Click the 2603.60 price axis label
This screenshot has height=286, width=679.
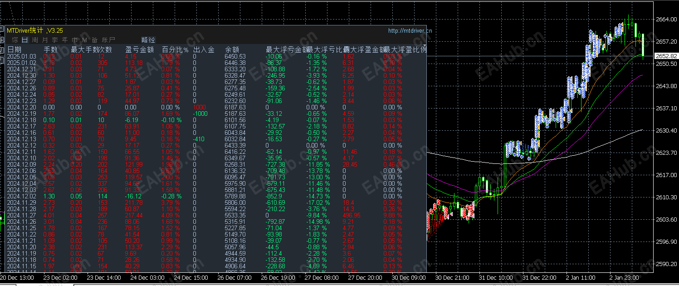(666, 219)
